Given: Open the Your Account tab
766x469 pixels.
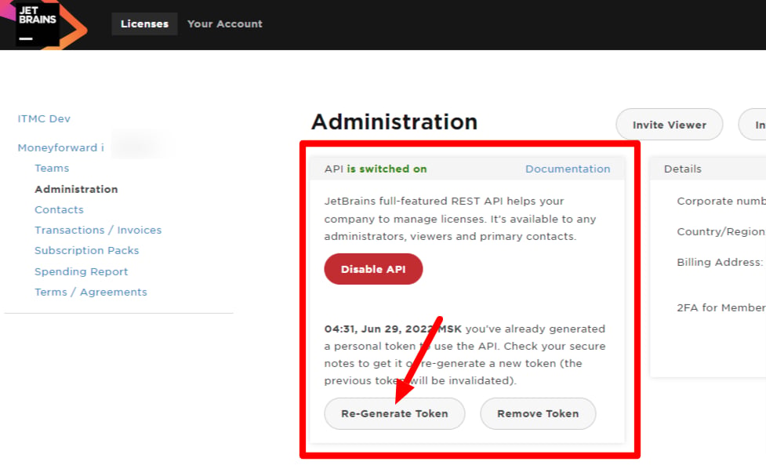Looking at the screenshot, I should 225,24.
